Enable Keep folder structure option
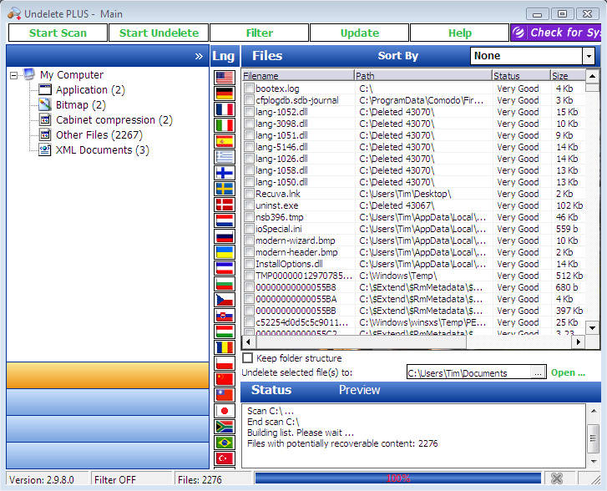The image size is (607, 491). coord(248,358)
